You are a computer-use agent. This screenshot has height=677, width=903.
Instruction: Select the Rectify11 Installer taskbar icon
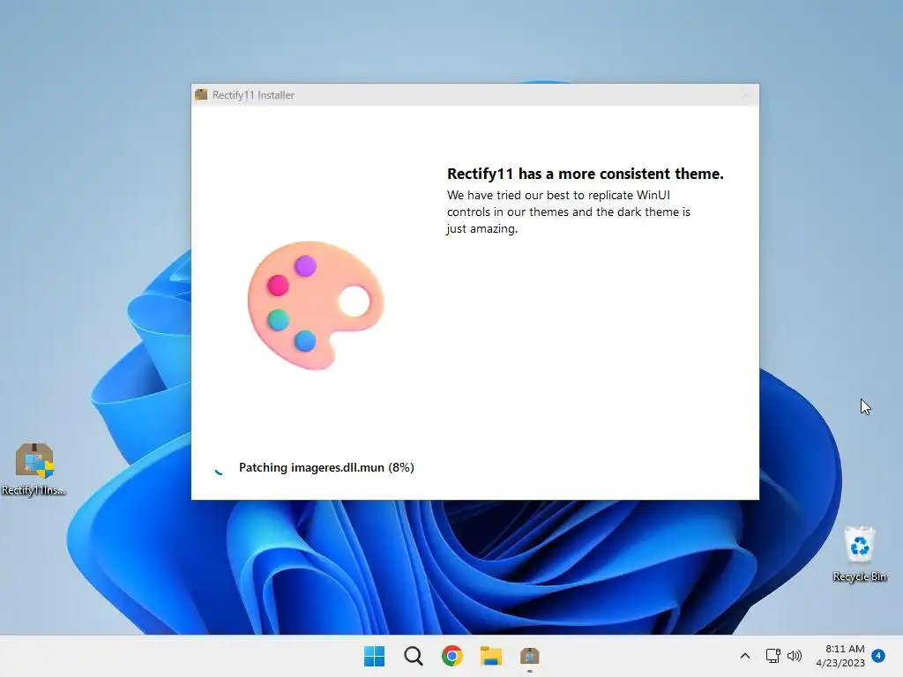point(530,656)
